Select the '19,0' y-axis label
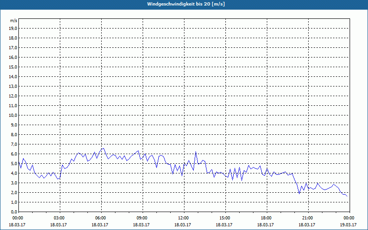Screen dimensions: 368x230 [13, 29]
